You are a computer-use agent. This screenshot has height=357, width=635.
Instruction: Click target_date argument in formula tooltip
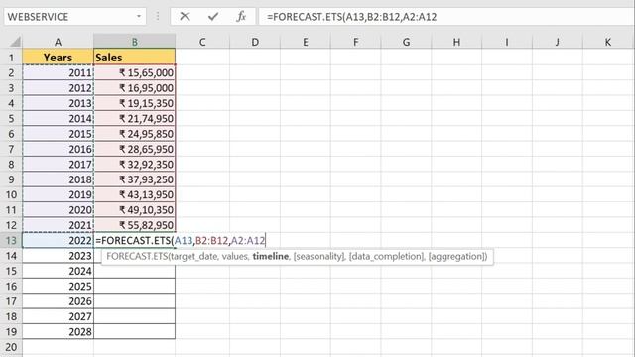point(193,256)
